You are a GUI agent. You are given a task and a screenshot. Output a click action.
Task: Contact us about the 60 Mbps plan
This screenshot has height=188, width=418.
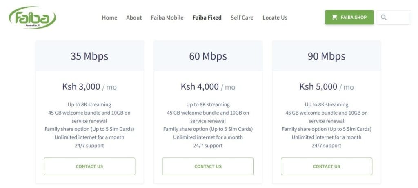pyautogui.click(x=208, y=166)
